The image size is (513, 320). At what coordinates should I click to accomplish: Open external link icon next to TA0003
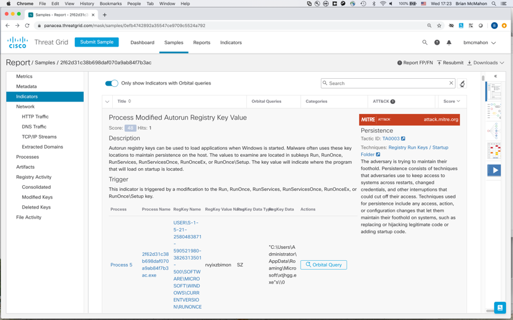pos(403,139)
